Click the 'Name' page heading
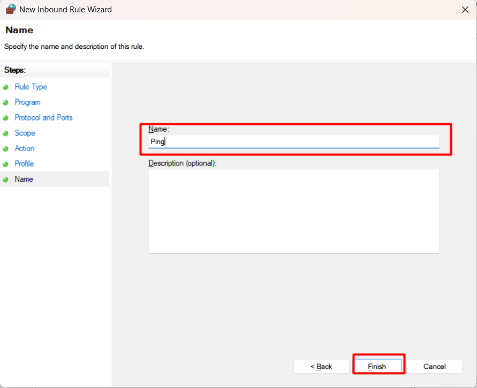477x388 pixels. [19, 30]
